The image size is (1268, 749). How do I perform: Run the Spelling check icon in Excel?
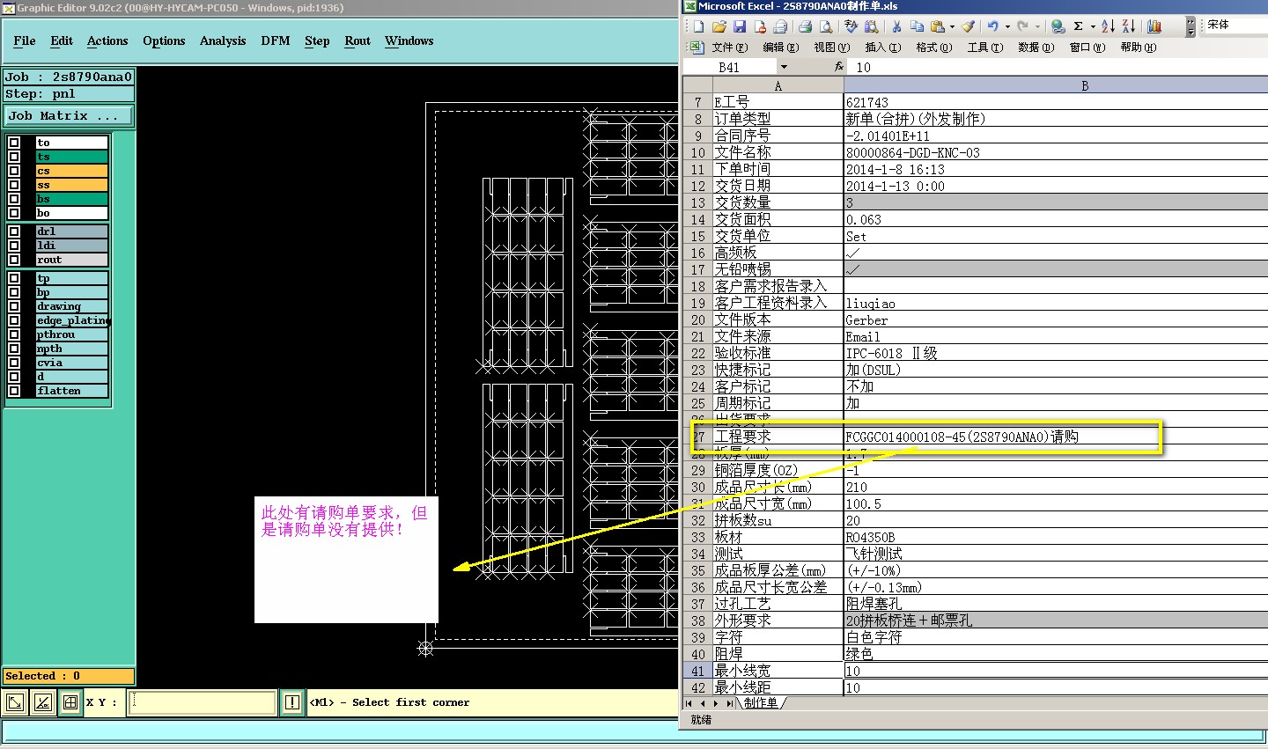[851, 26]
